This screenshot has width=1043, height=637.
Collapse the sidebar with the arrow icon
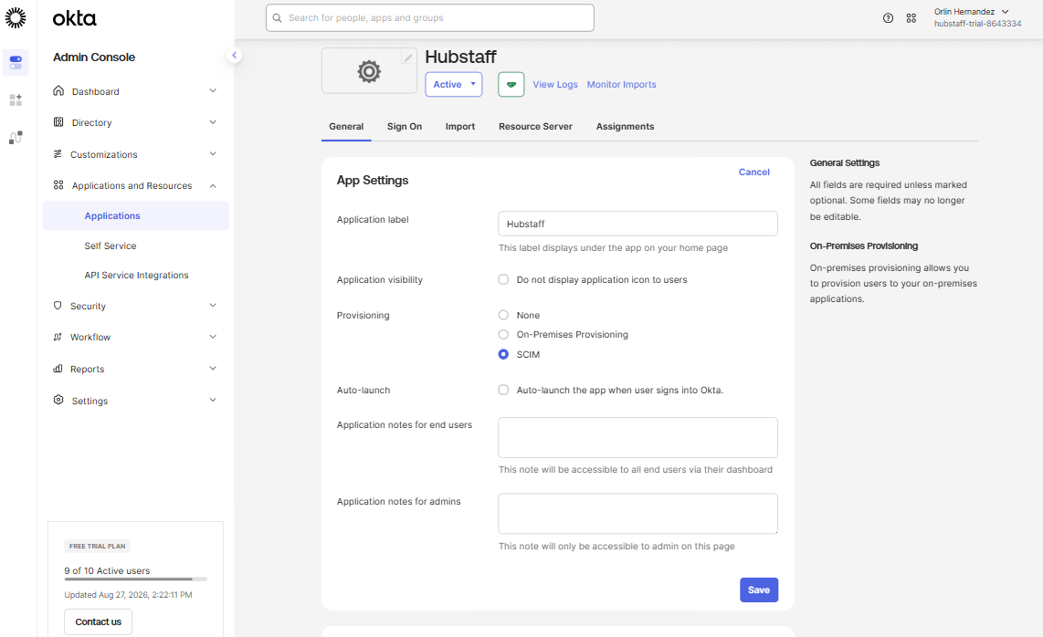(234, 55)
